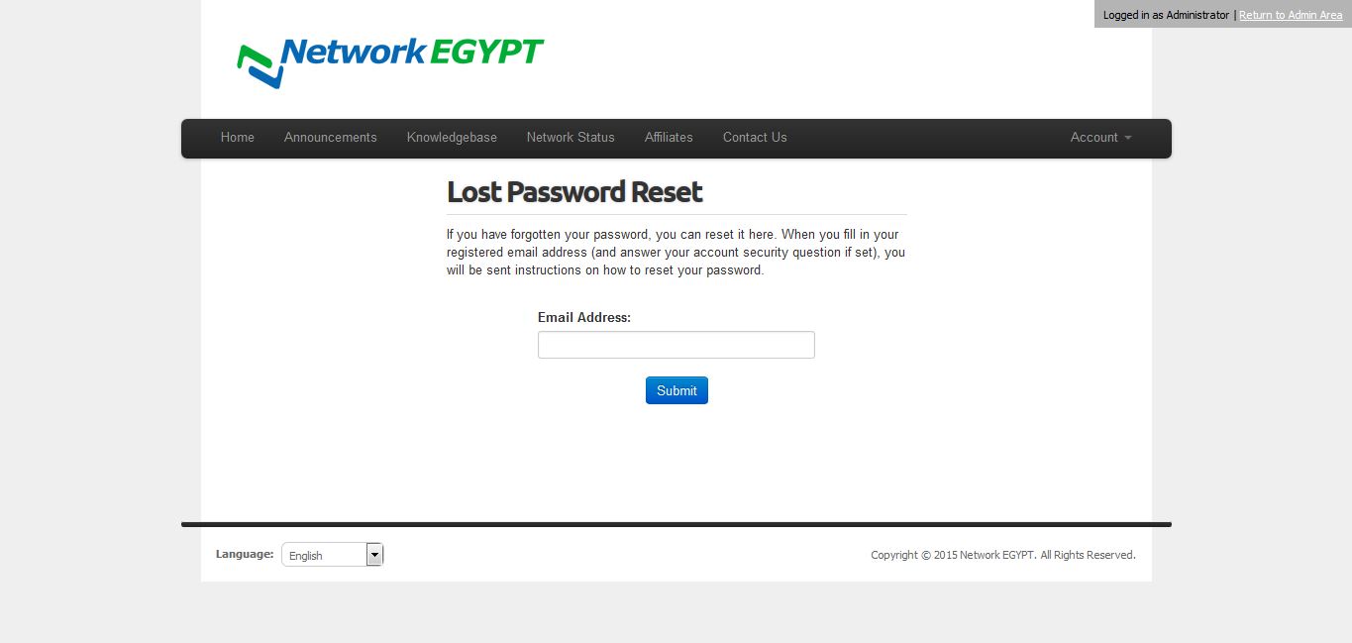
Task: Navigate to Affiliates
Action: (669, 138)
